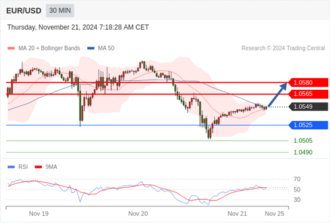This screenshot has width=330, height=223.
Task: Select the EUR/USD pair title
Action: point(24,11)
